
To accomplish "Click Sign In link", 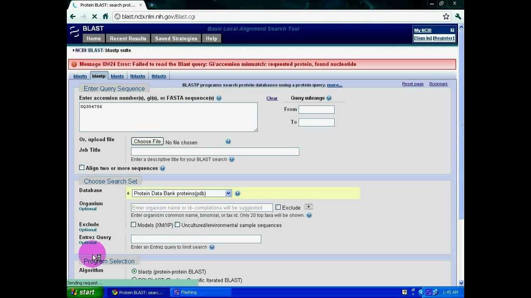I will point(423,38).
